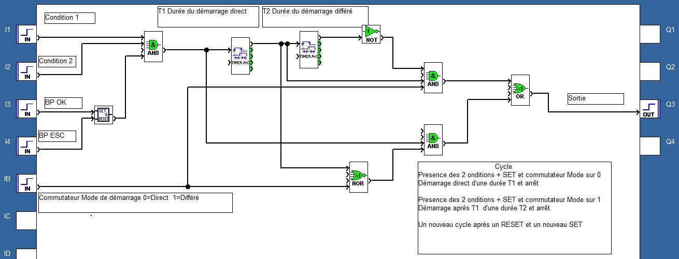Select the second TIMER A/C block under T2
679x259 pixels.
(309, 49)
